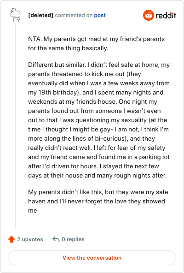Click the "reddit" wordmark text
Image resolution: width=184 pixels, height=273 pixels.
(x=166, y=16)
